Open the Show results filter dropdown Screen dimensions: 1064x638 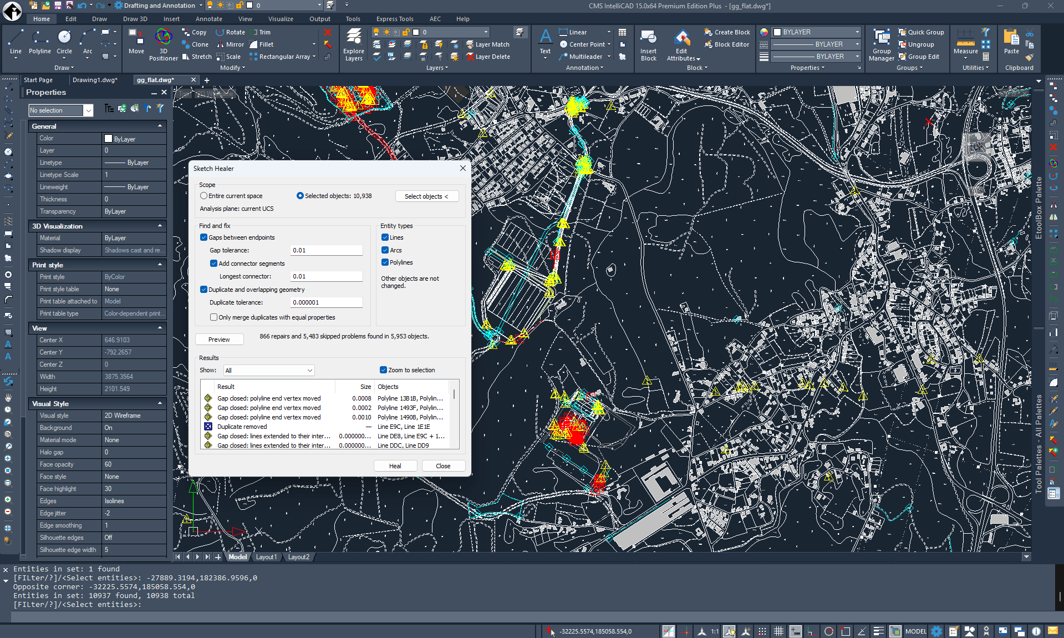(x=269, y=370)
